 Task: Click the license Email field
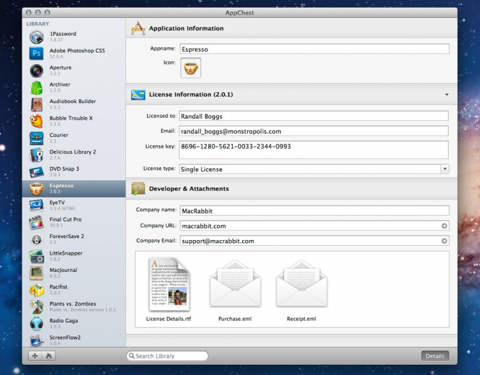point(314,131)
